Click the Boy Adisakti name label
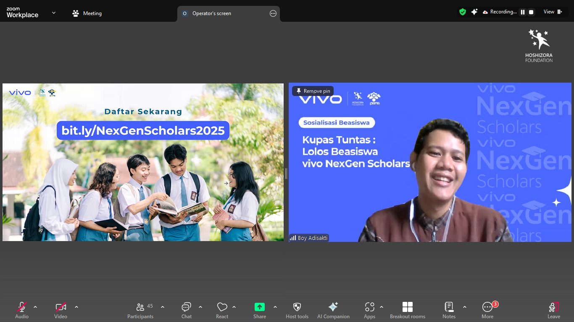 (x=309, y=238)
